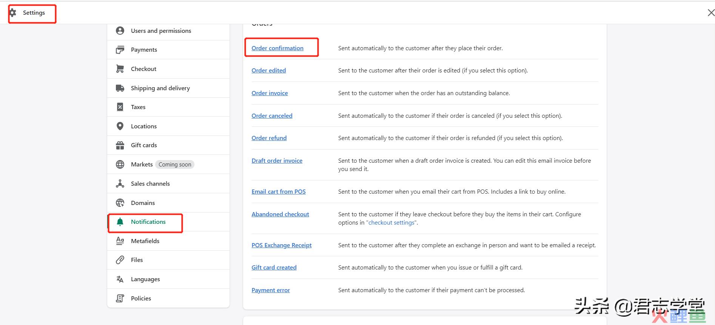Viewport: 715px width, 325px height.
Task: Open Policies settings
Action: tap(168, 298)
